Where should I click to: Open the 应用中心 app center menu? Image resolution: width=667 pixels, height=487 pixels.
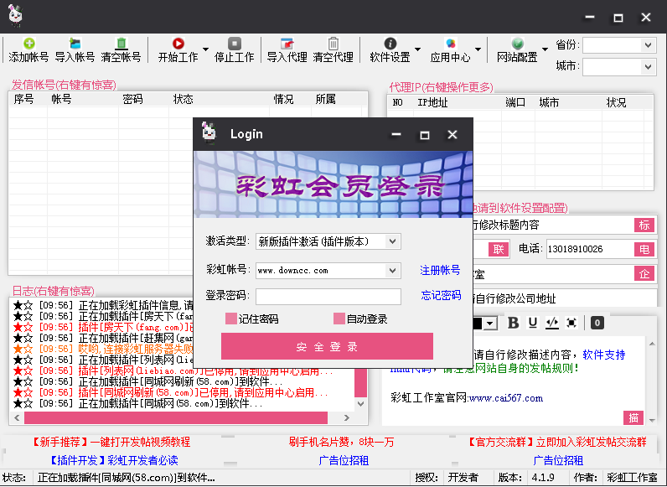pos(450,44)
